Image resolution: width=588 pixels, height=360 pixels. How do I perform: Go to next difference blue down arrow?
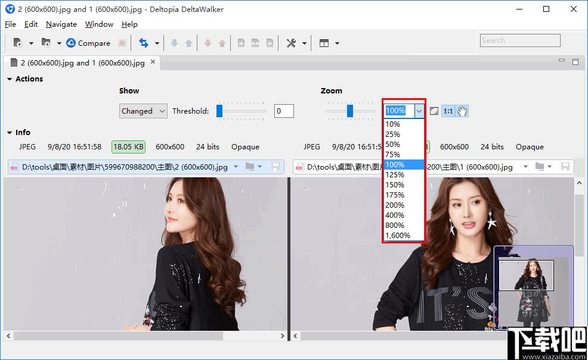click(x=174, y=43)
